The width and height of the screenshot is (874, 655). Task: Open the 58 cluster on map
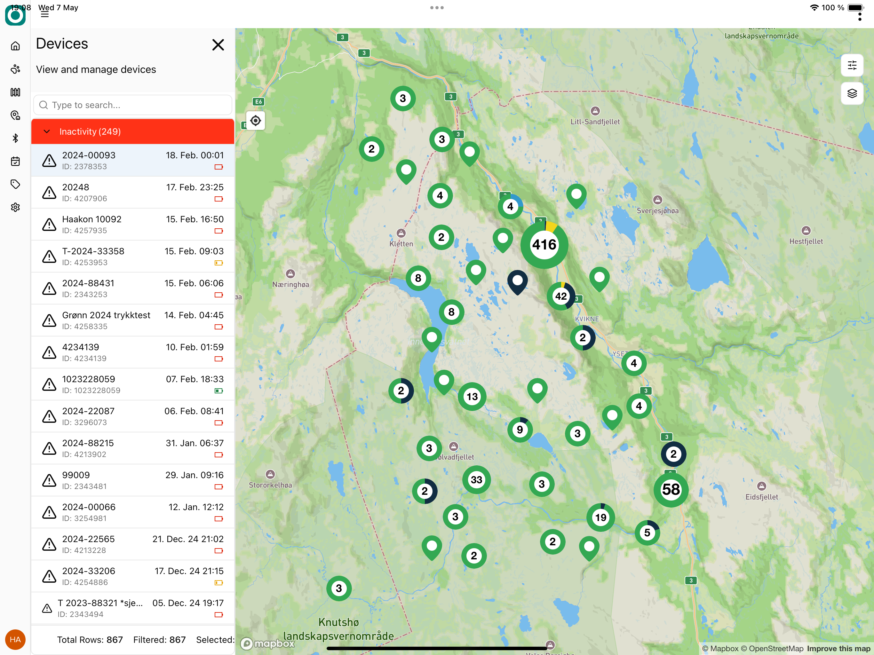(671, 490)
